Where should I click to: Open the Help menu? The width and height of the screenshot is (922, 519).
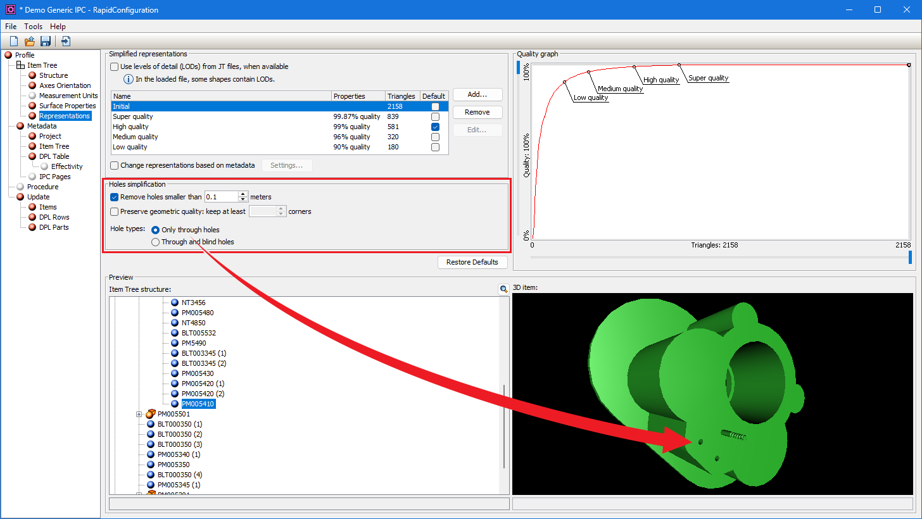pyautogui.click(x=58, y=27)
